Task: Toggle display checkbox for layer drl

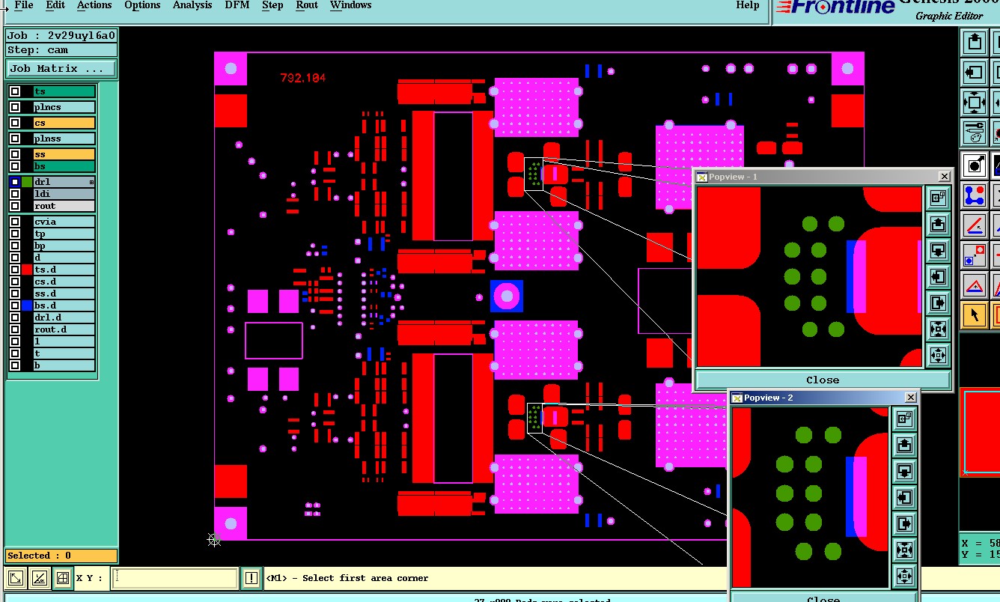Action: tap(15, 182)
